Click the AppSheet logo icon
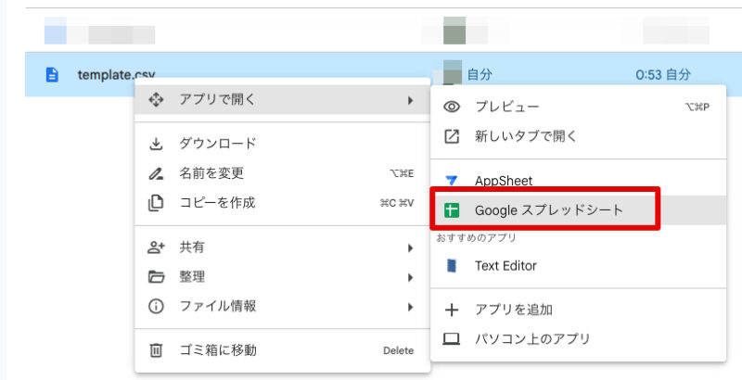The width and height of the screenshot is (742, 380). pyautogui.click(x=452, y=181)
